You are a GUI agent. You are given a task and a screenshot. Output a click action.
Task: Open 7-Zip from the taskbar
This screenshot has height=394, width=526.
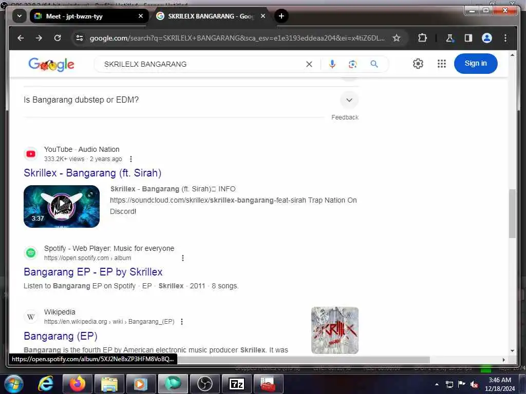pyautogui.click(x=236, y=384)
